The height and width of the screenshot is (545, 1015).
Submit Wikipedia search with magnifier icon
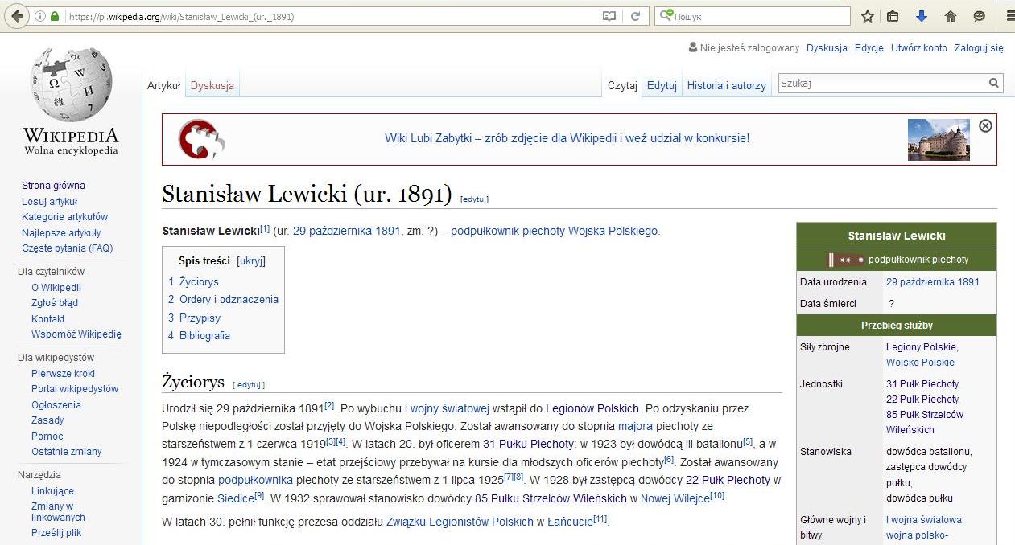(995, 83)
